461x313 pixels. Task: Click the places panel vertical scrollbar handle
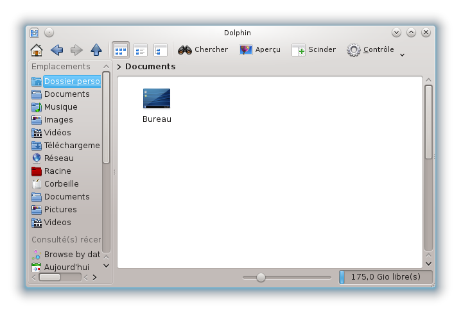(107, 117)
